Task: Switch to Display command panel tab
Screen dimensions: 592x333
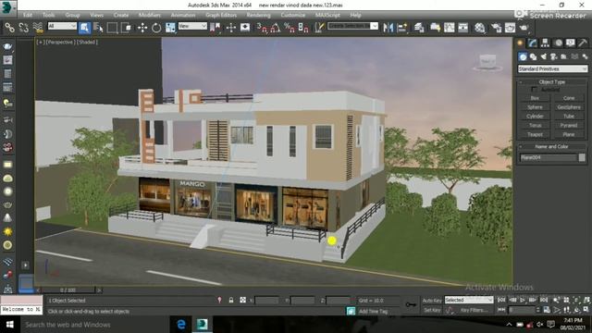Action: click(571, 43)
